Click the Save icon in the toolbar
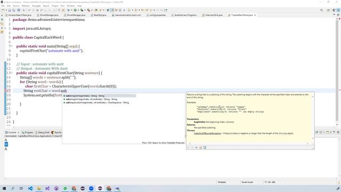The image size is (341, 192). pyautogui.click(x=10, y=10)
